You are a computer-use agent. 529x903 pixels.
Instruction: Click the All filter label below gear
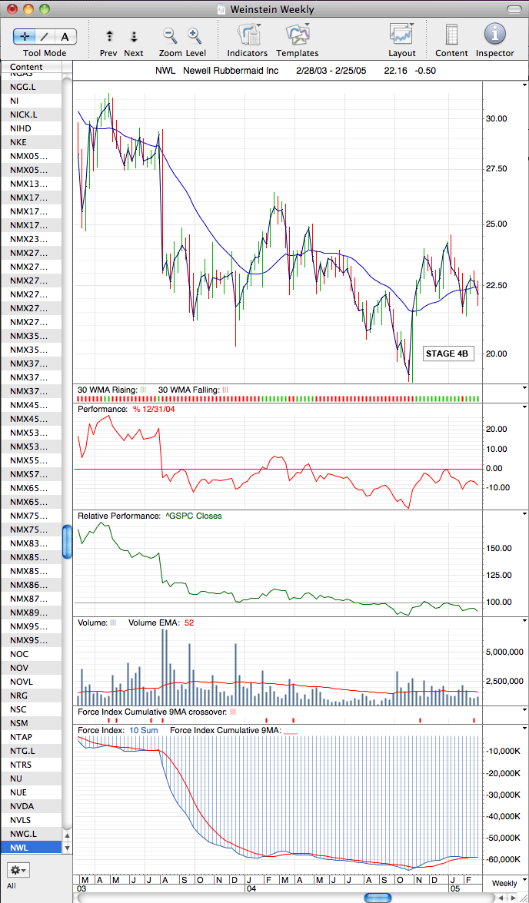tap(12, 886)
